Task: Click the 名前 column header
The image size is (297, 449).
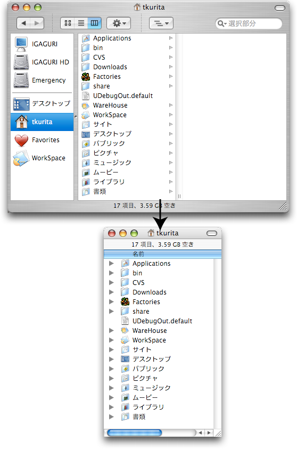Action: (x=162, y=254)
